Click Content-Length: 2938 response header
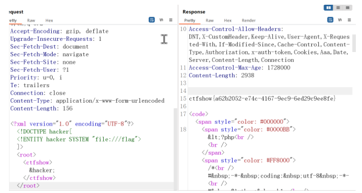Image resolution: width=362 pixels, height=193 pixels. 221,75
